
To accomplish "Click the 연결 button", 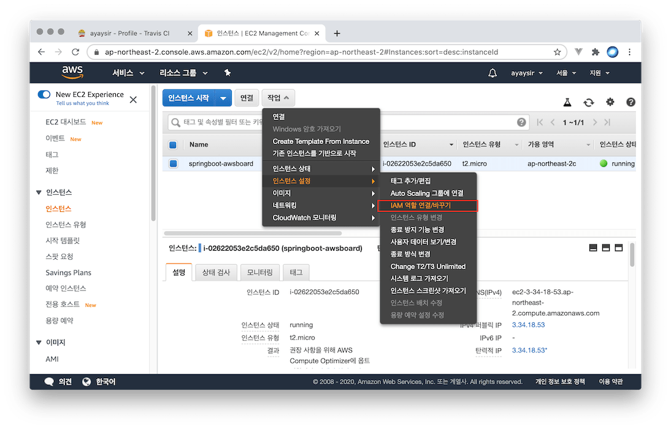I will [x=247, y=98].
